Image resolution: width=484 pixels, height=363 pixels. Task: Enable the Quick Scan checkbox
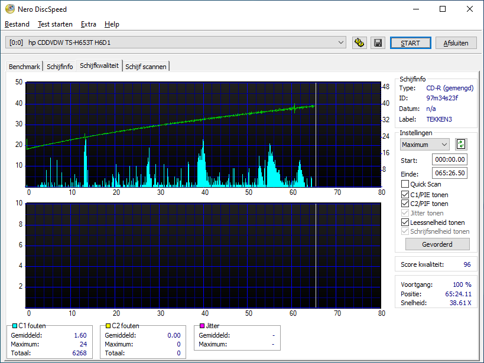[x=405, y=184]
